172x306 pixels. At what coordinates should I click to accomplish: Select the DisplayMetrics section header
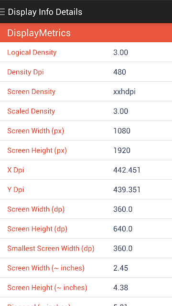pyautogui.click(x=86, y=33)
